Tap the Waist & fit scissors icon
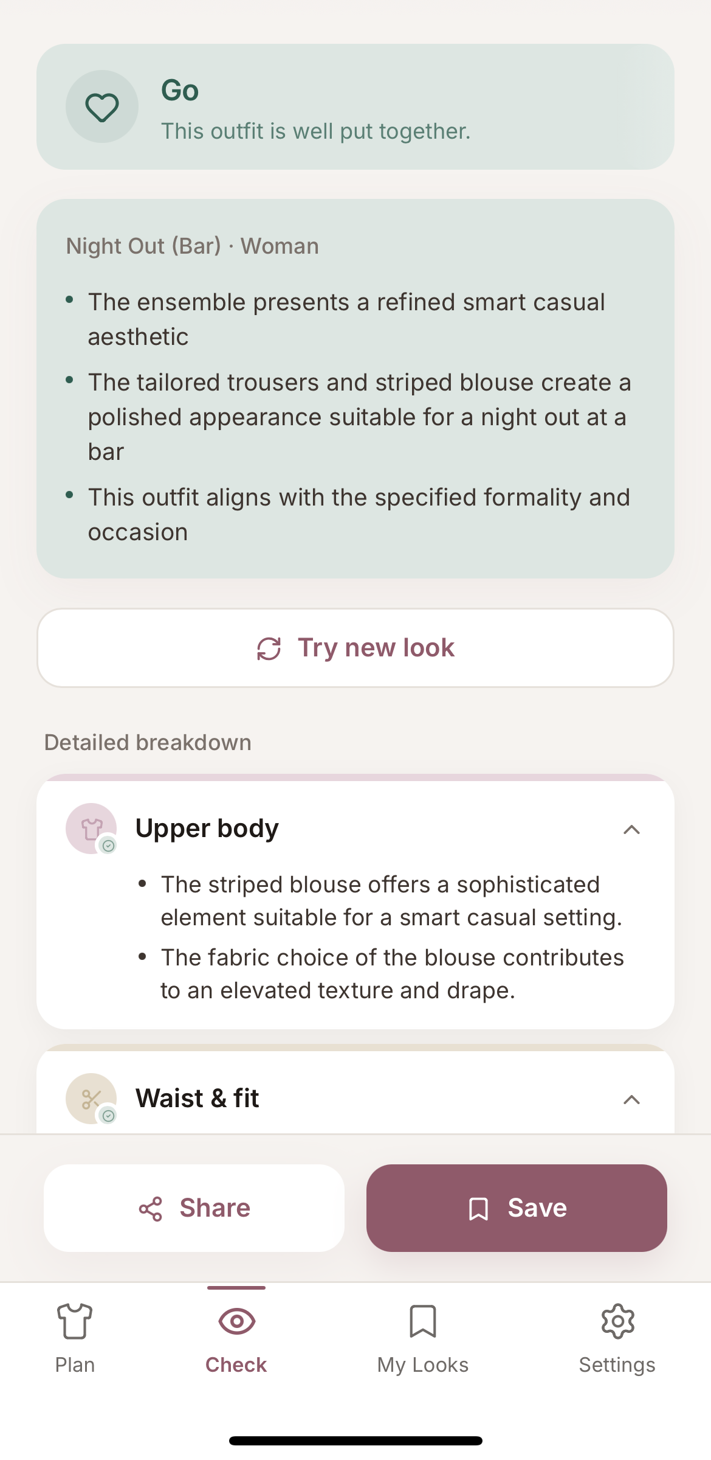 (91, 1099)
